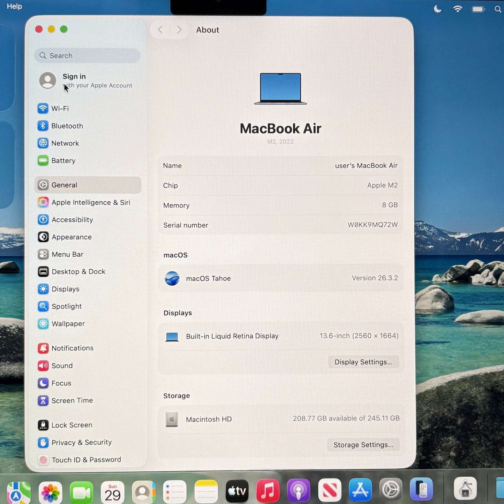Image resolution: width=504 pixels, height=504 pixels.
Task: Open Privacy & Security settings
Action: 81,442
